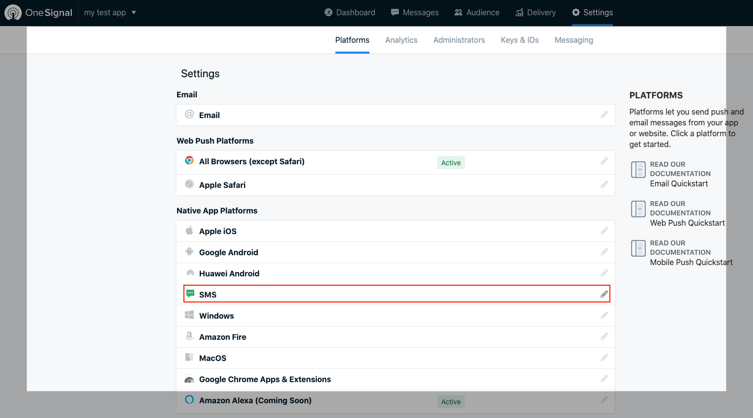Viewport: 753px width, 418px height.
Task: Click the Active badge for Amazon Alexa
Action: (451, 402)
